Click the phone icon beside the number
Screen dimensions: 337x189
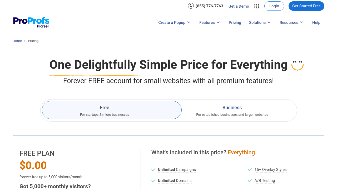point(191,6)
